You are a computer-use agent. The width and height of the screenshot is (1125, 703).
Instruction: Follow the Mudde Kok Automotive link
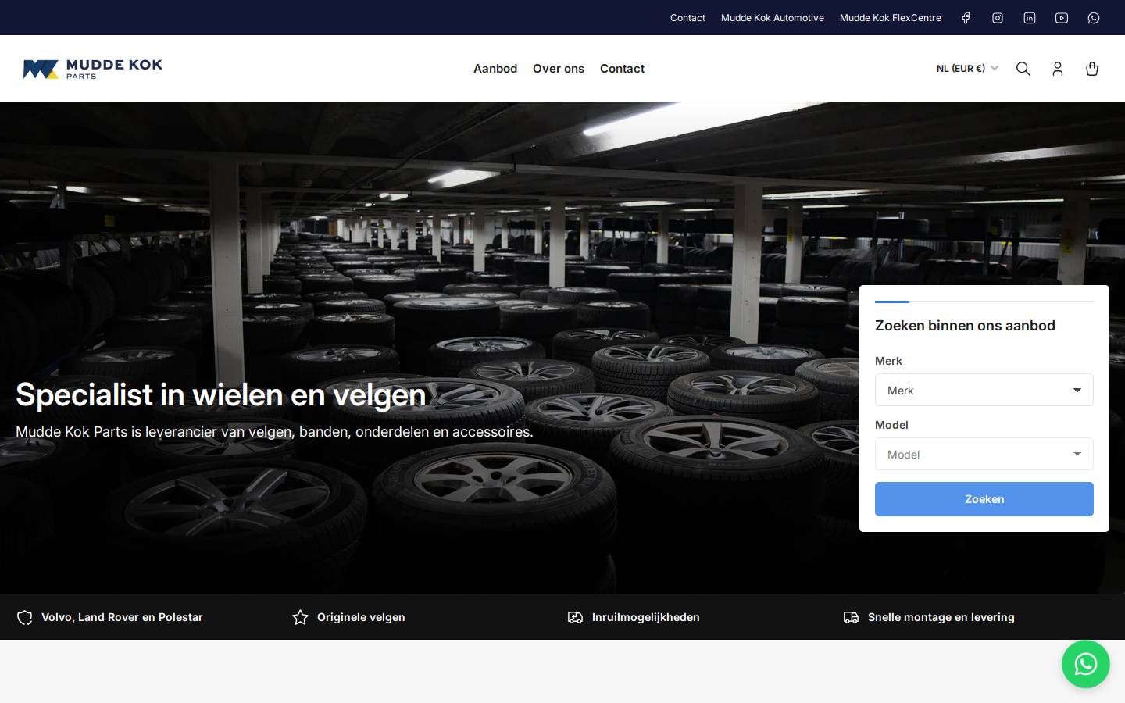[x=773, y=18]
